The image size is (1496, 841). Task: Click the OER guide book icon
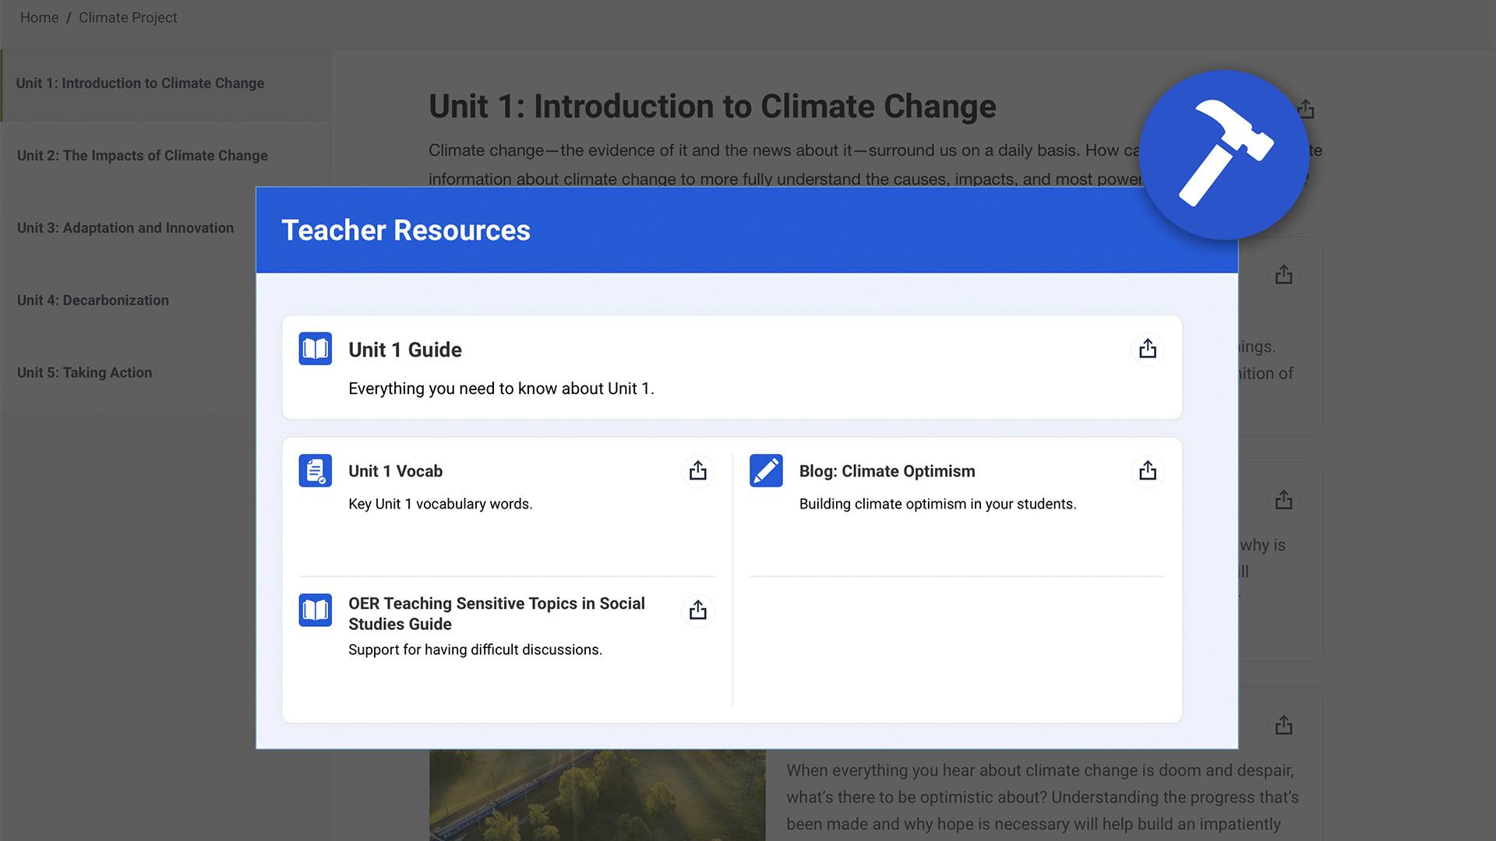315,610
